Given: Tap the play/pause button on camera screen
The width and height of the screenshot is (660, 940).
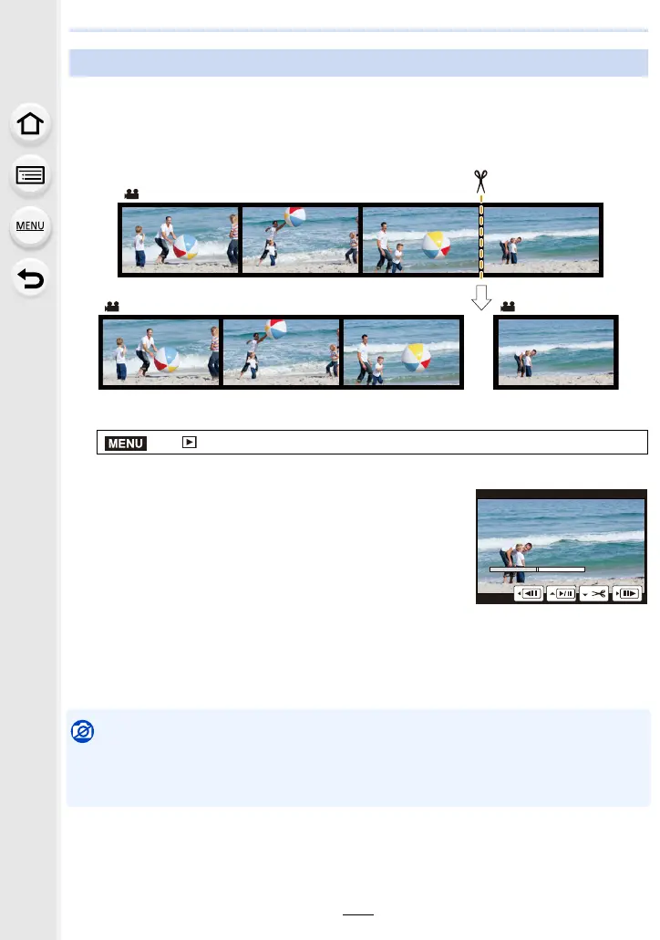Looking at the screenshot, I should point(562,593).
